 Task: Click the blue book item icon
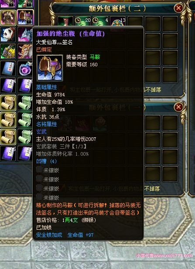click(x=8, y=68)
